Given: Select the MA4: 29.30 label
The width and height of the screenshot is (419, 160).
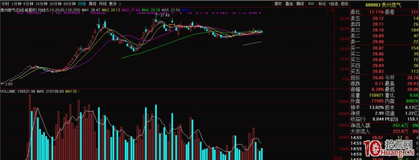Looking at the screenshot, I should 151,10.
